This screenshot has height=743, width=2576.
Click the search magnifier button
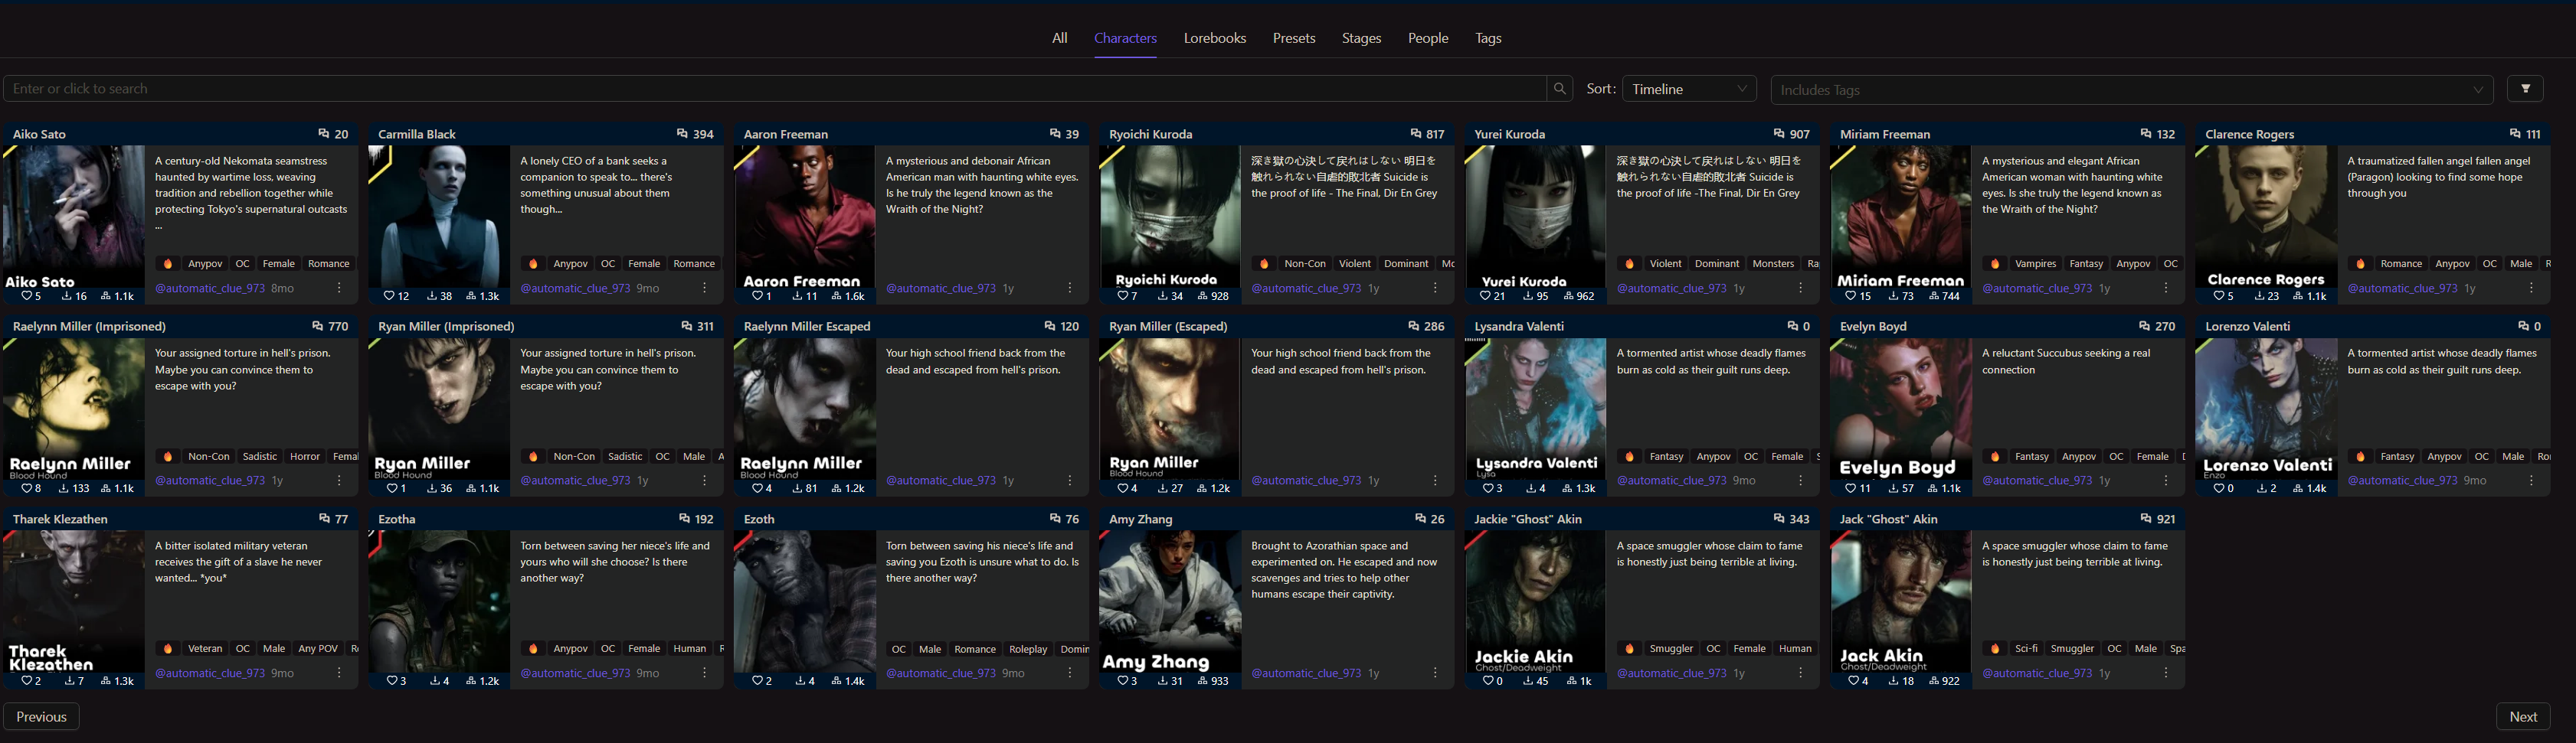1559,89
